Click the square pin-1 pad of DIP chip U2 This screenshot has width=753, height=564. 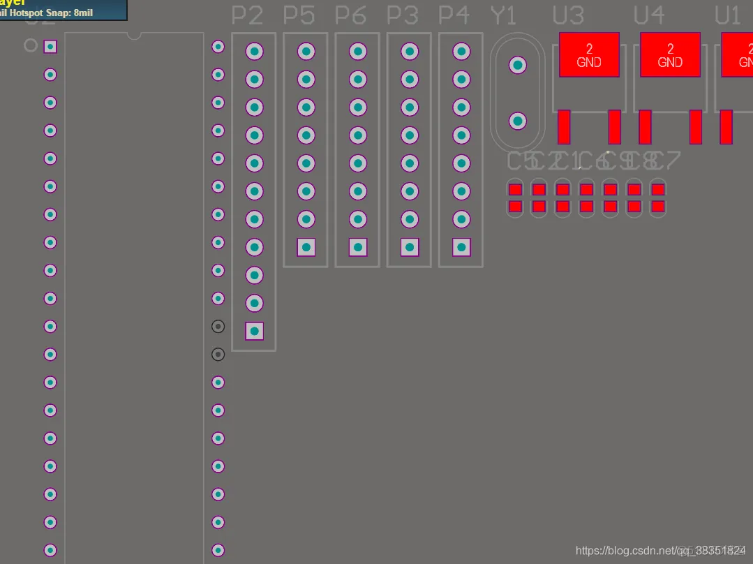click(50, 47)
